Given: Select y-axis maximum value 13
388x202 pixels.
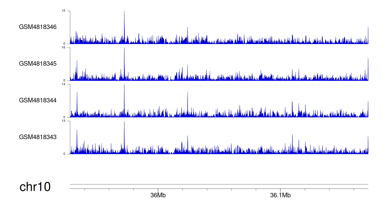Looking at the screenshot, I should tap(64, 121).
